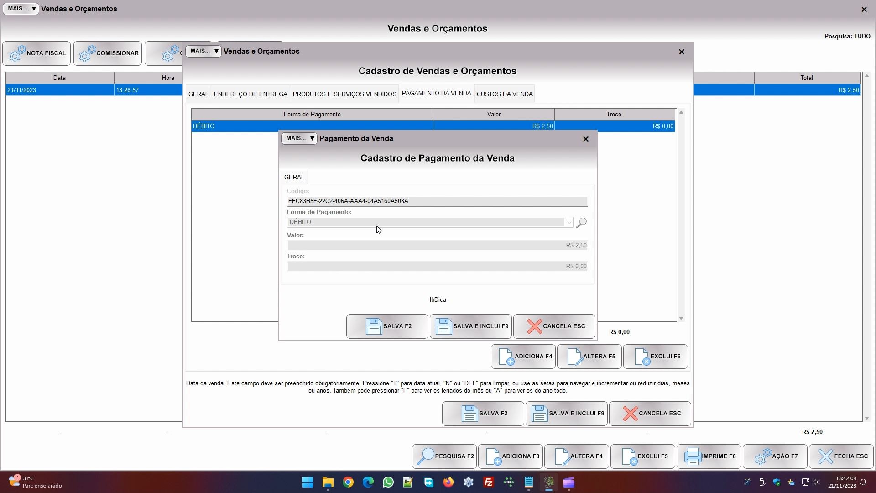Open the CUSTOS DA VENDA tab

click(x=505, y=94)
